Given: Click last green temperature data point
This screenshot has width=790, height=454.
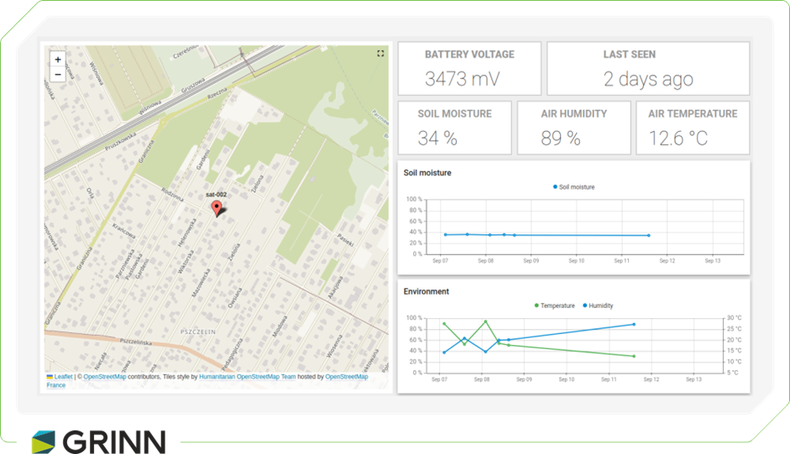Looking at the screenshot, I should 634,356.
